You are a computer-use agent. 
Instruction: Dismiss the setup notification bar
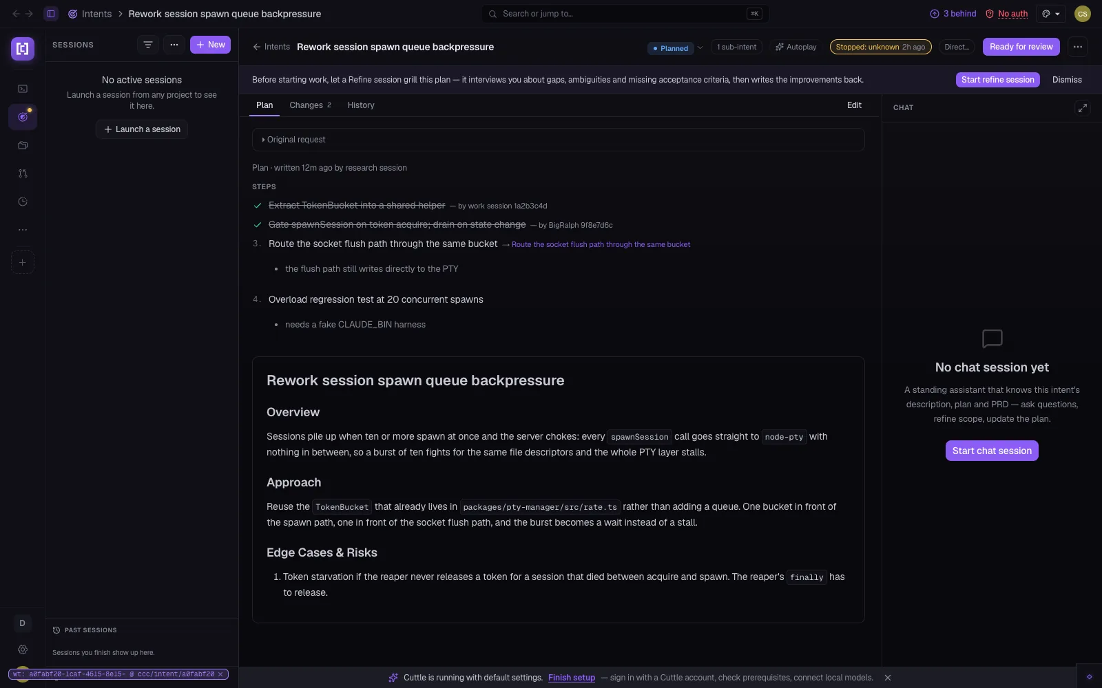pos(888,678)
